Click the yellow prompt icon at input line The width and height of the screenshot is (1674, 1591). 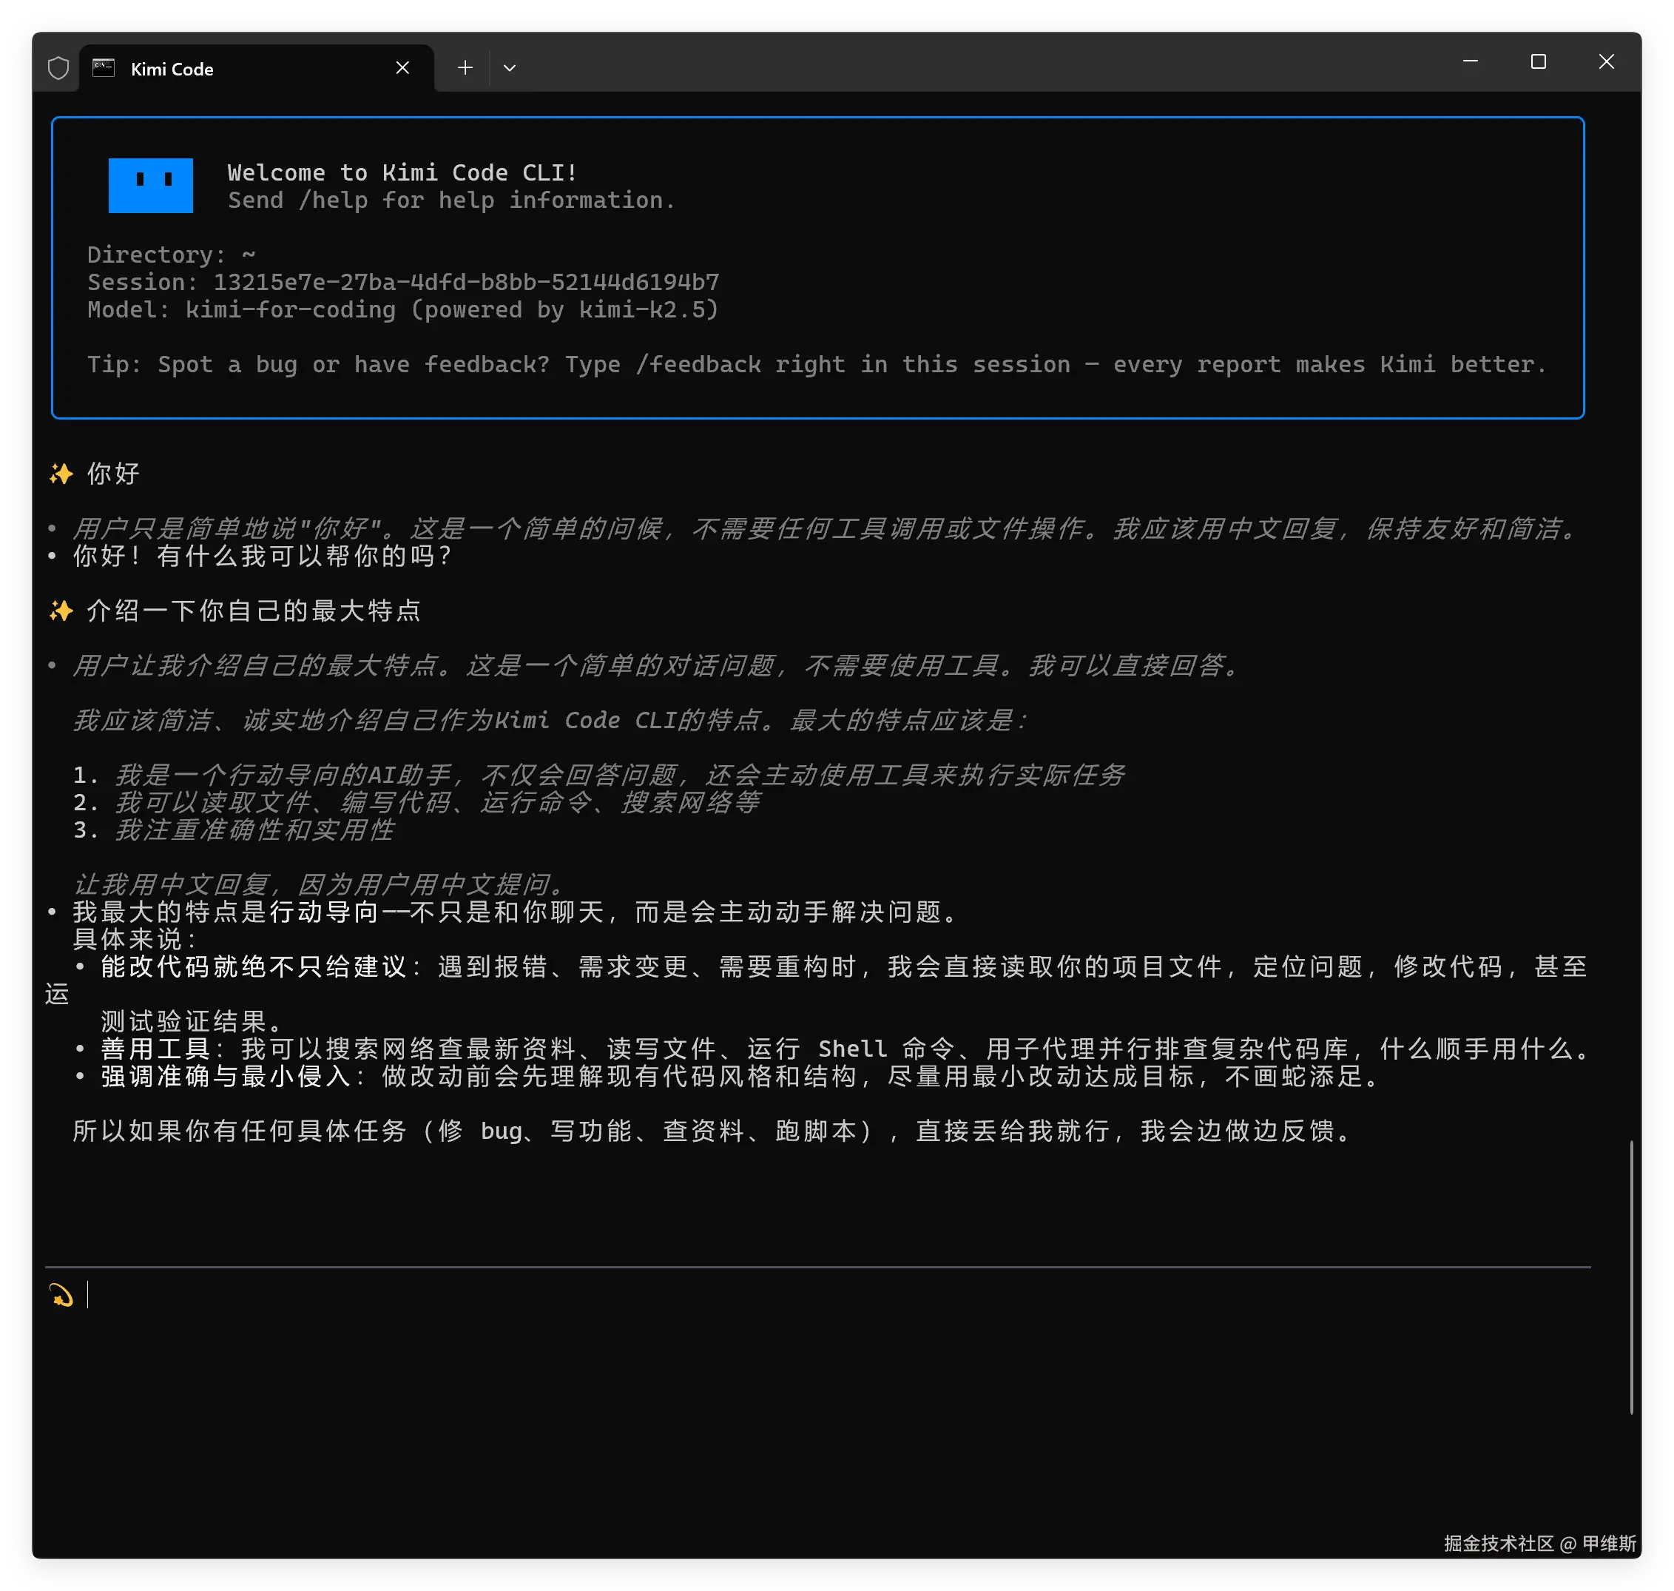(61, 1295)
